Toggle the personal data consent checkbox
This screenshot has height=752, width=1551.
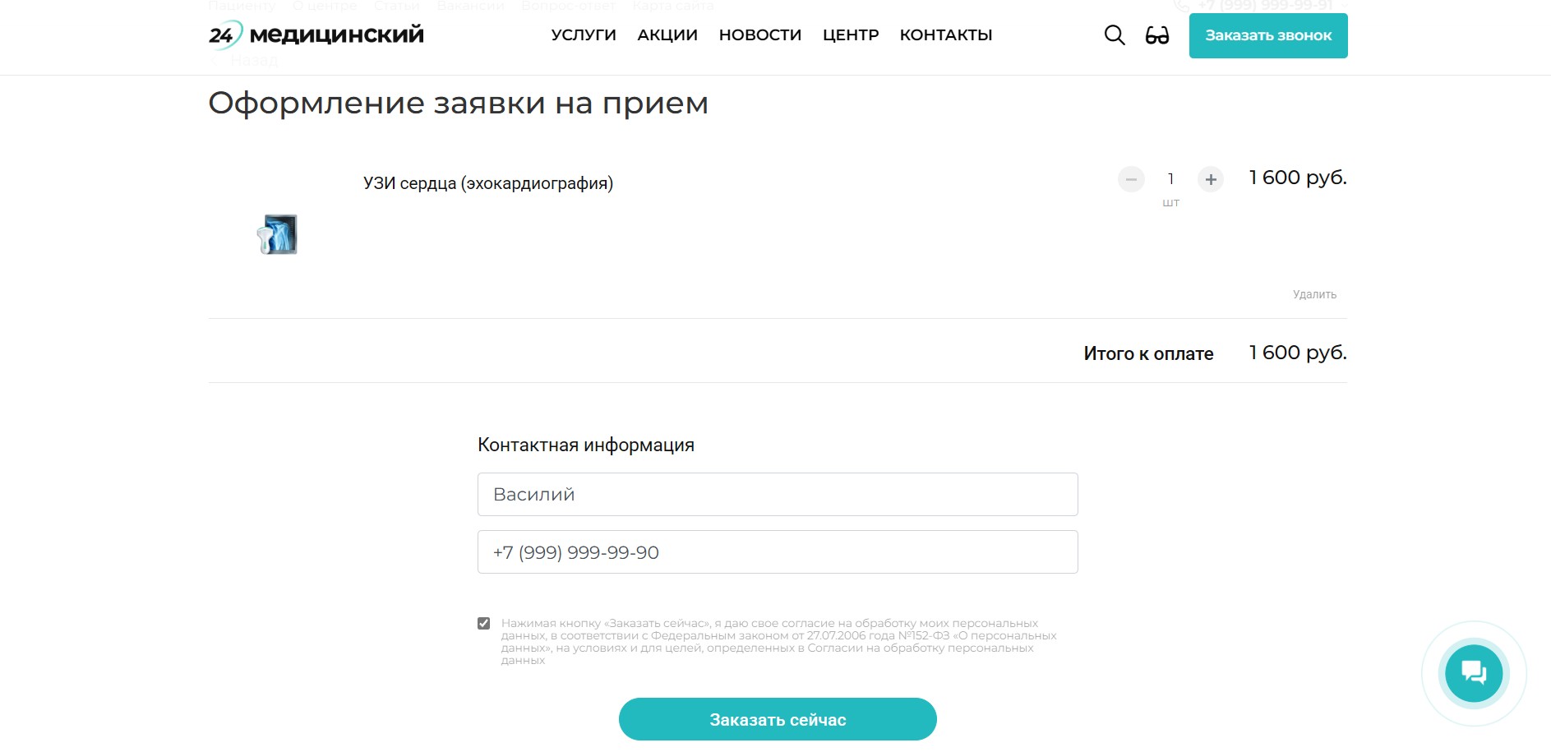point(484,624)
